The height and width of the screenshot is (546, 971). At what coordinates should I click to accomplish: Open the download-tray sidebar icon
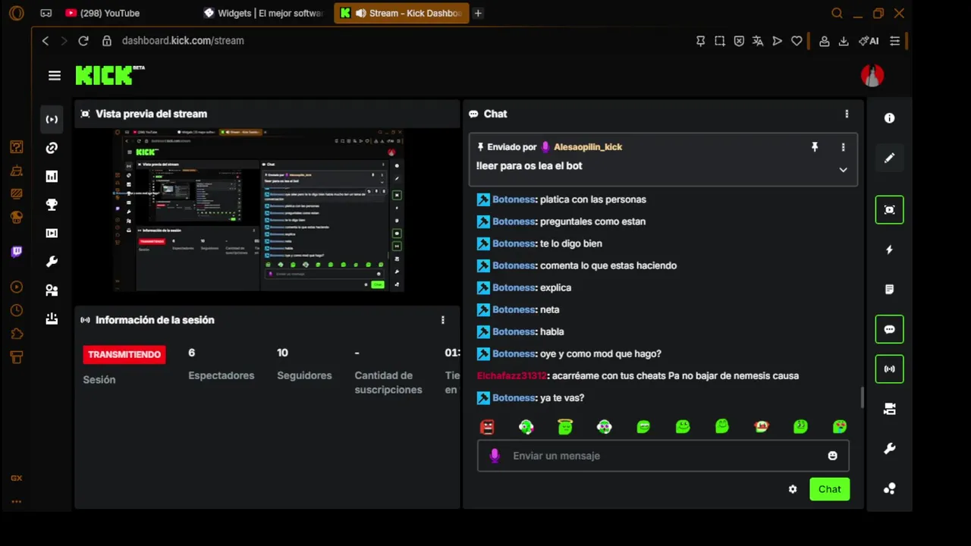(52, 318)
